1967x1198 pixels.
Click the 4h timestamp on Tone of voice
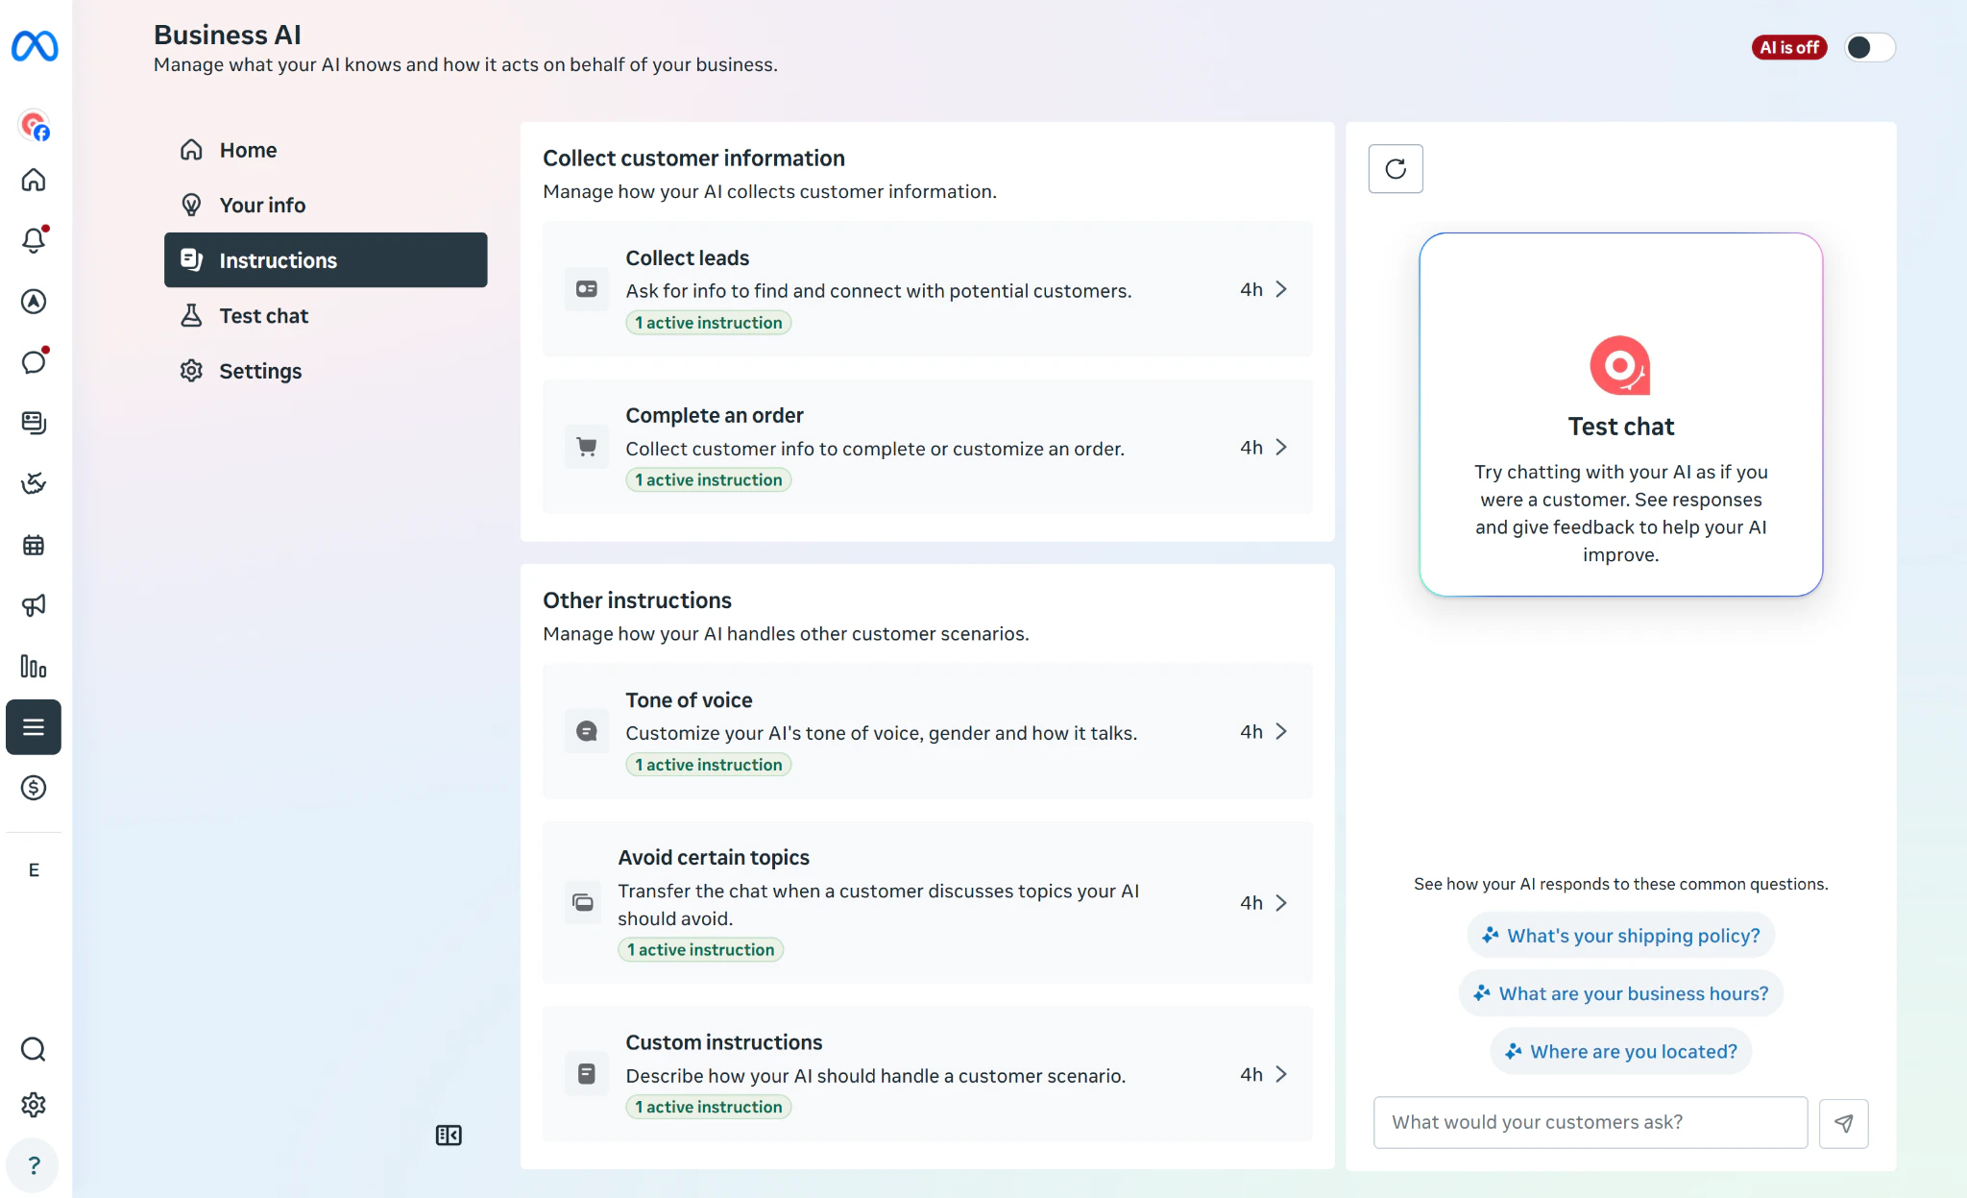(1251, 731)
